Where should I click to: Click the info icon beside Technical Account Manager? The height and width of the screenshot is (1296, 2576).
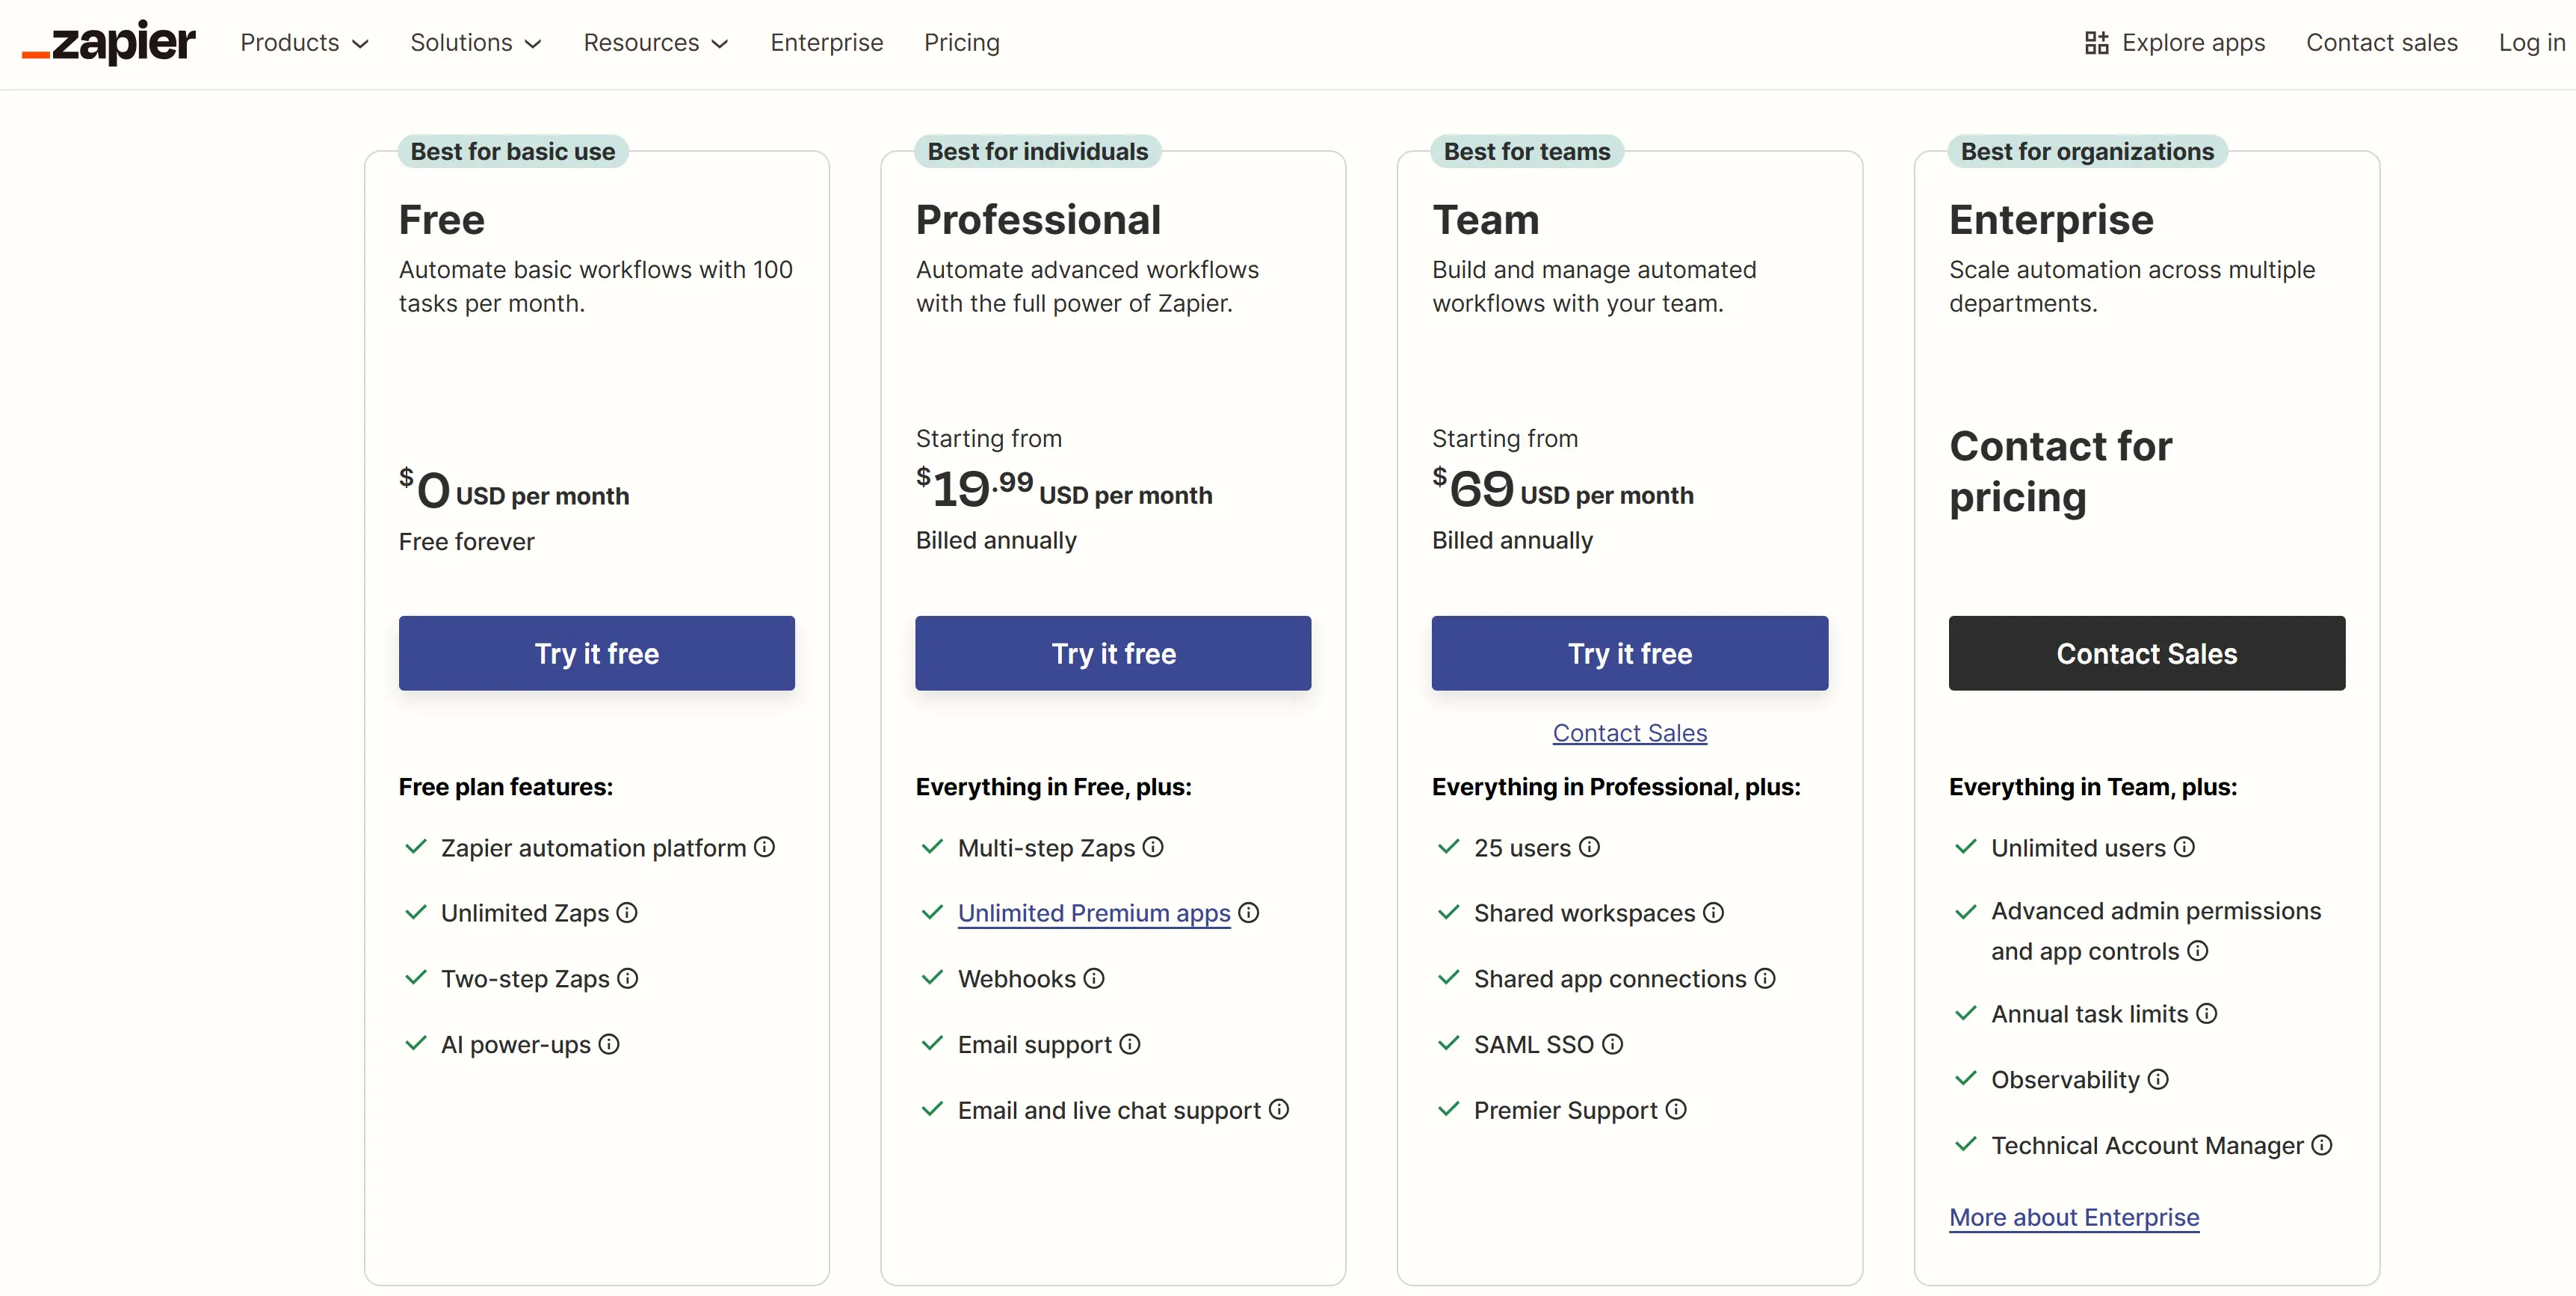pyautogui.click(x=2322, y=1146)
